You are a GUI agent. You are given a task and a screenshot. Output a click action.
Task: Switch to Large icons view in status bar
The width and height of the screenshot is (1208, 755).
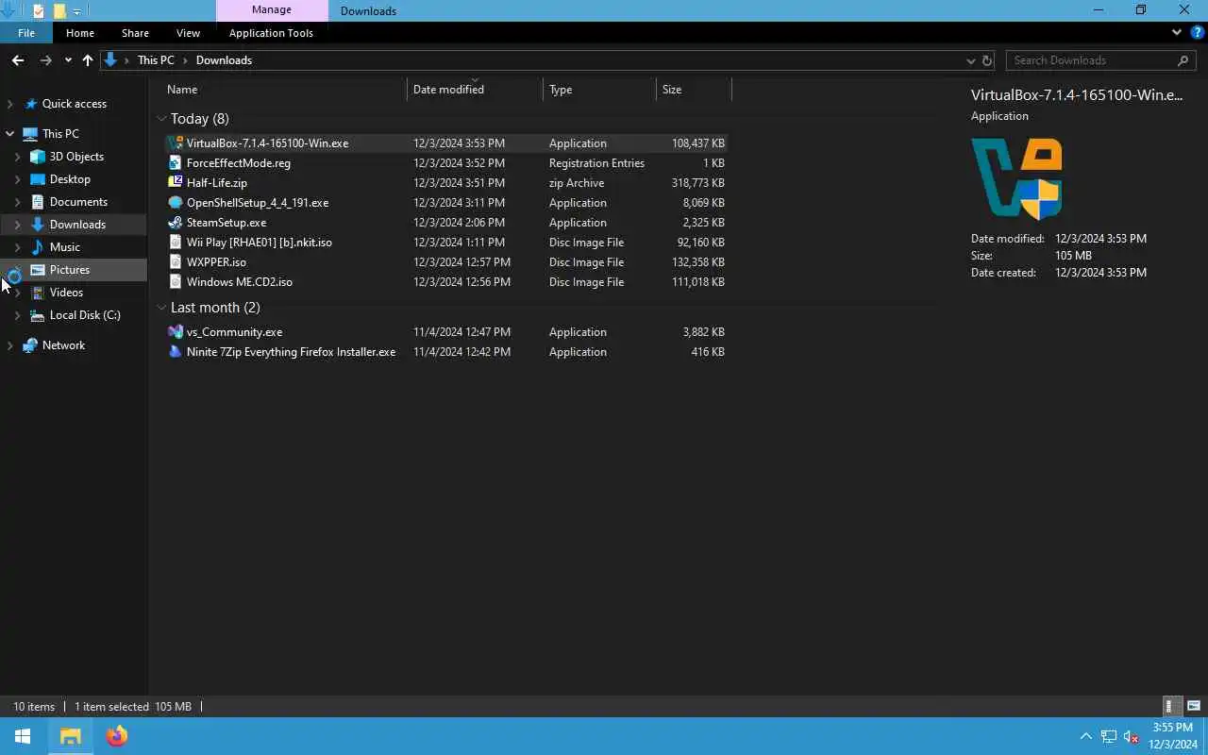coord(1193,706)
